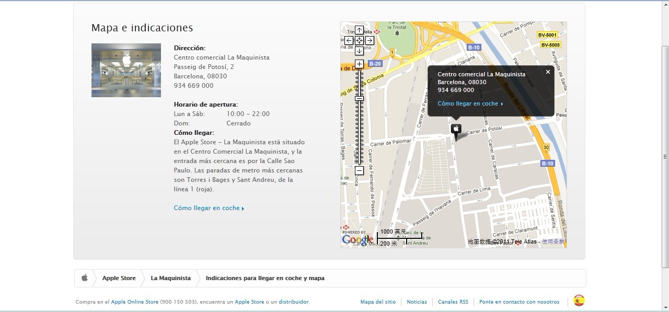The image size is (669, 312).
Task: Zoom out with the map minus button
Action: click(x=359, y=171)
